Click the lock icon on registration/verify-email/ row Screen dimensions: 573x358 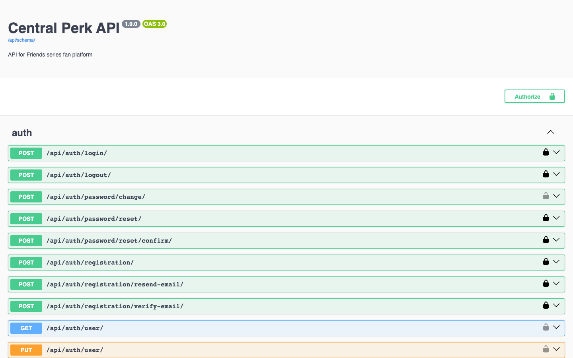tap(546, 305)
